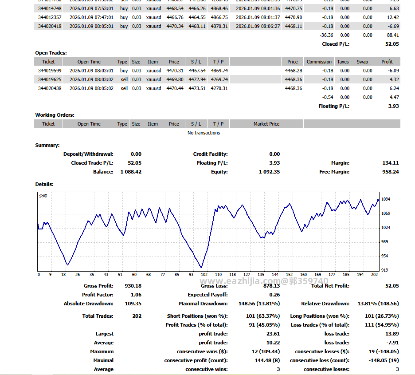Click the Commission column header
415x375 pixels.
[319, 62]
